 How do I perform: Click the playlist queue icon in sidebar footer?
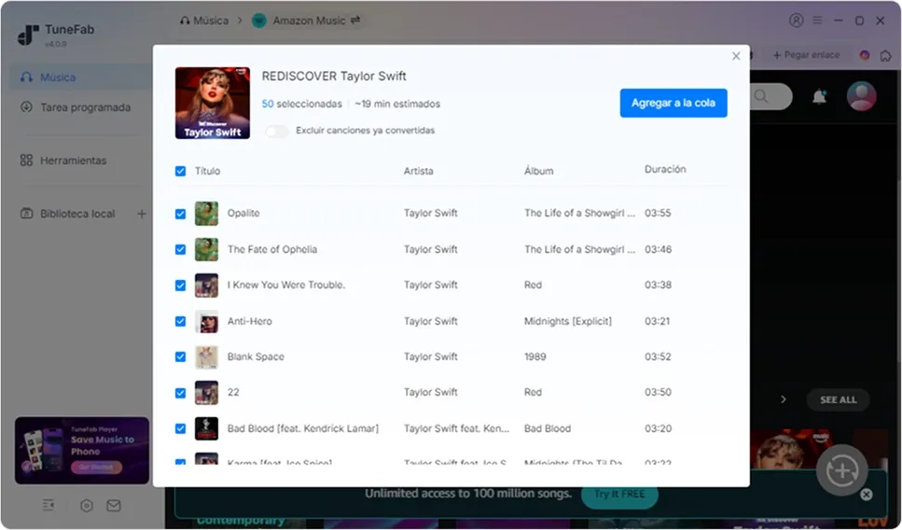(x=49, y=505)
